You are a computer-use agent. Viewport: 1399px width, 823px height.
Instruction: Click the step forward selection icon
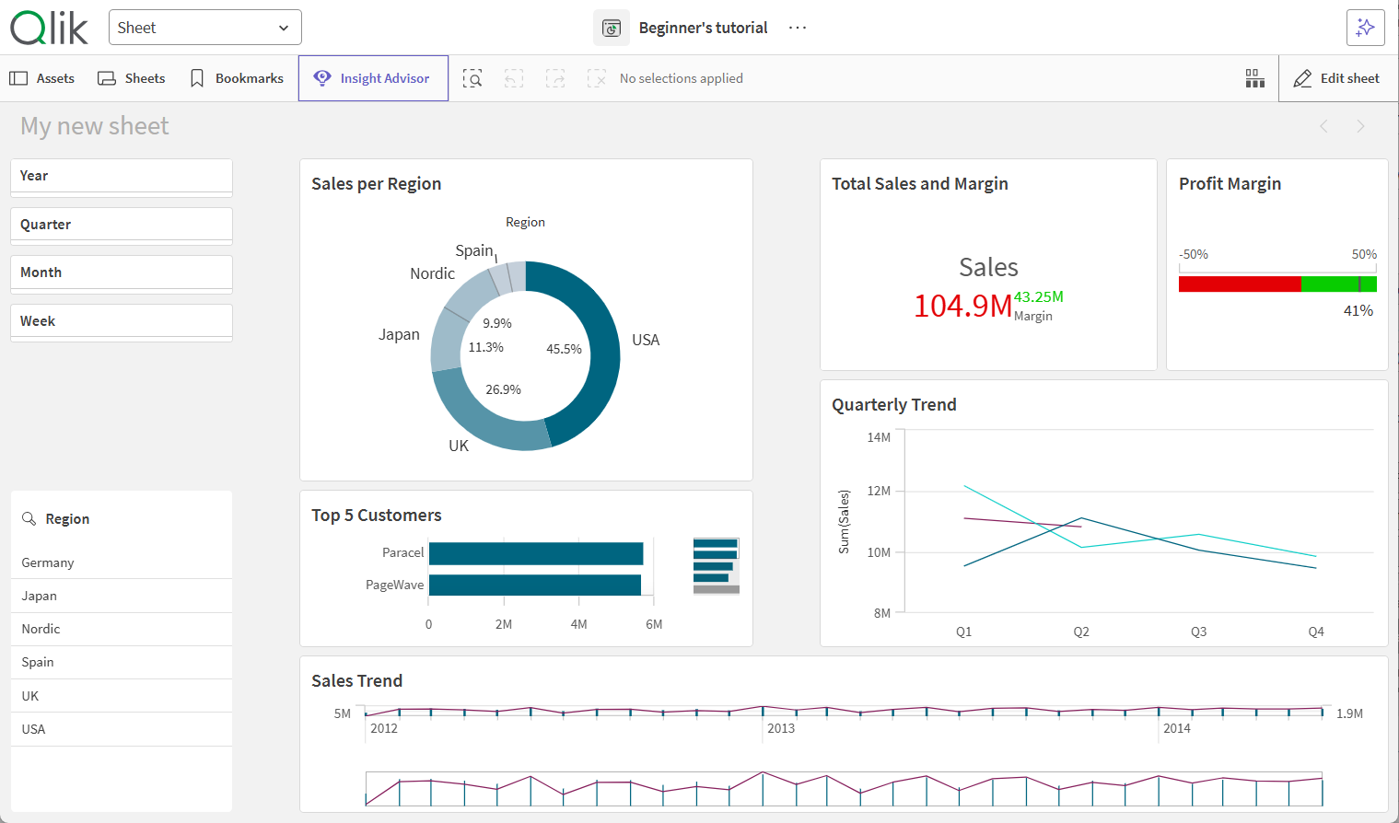555,78
